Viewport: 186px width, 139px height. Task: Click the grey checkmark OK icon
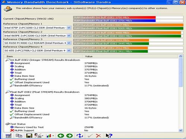click(90, 136)
